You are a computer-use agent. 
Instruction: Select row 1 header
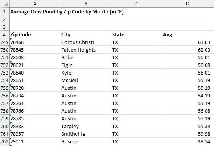tap(5, 11)
